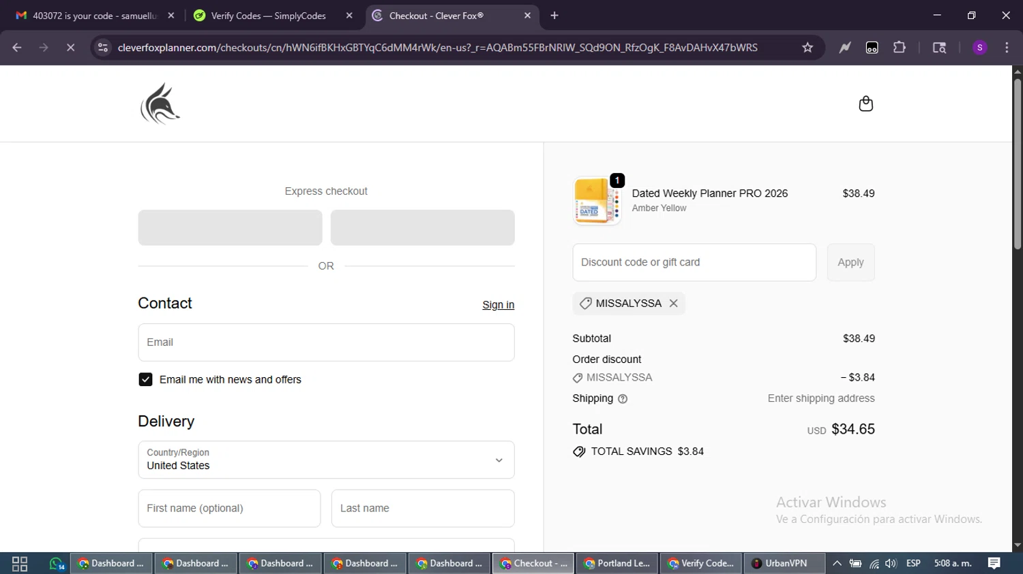This screenshot has width=1023, height=574.
Task: Click the Clever Fox logo
Action: (x=160, y=103)
